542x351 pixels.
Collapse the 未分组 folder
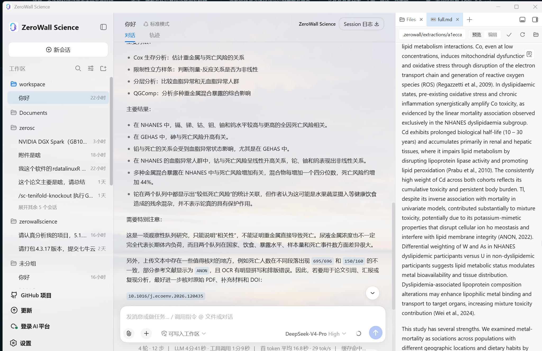(58, 263)
